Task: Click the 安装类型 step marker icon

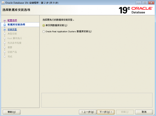Action: click(x=5, y=30)
